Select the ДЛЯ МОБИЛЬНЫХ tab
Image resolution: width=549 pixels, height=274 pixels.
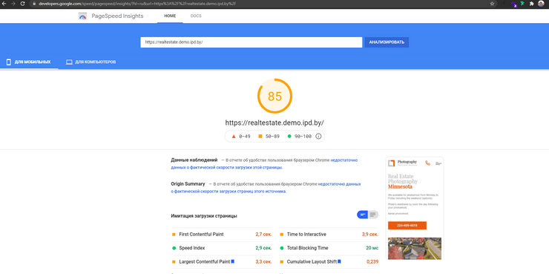(x=29, y=62)
